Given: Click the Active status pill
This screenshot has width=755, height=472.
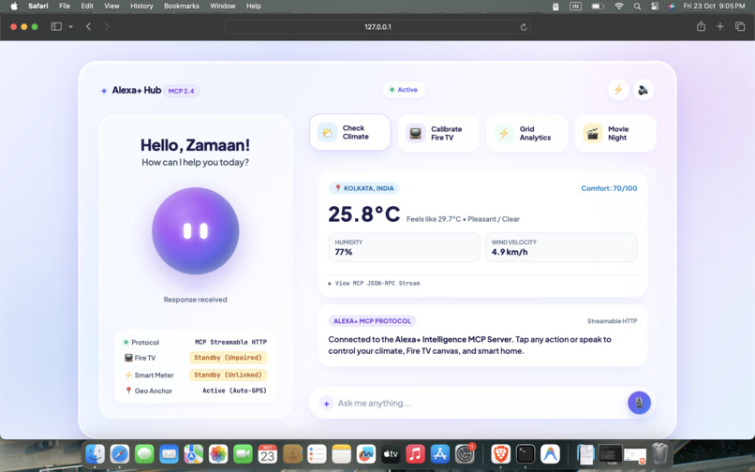Looking at the screenshot, I should point(404,90).
